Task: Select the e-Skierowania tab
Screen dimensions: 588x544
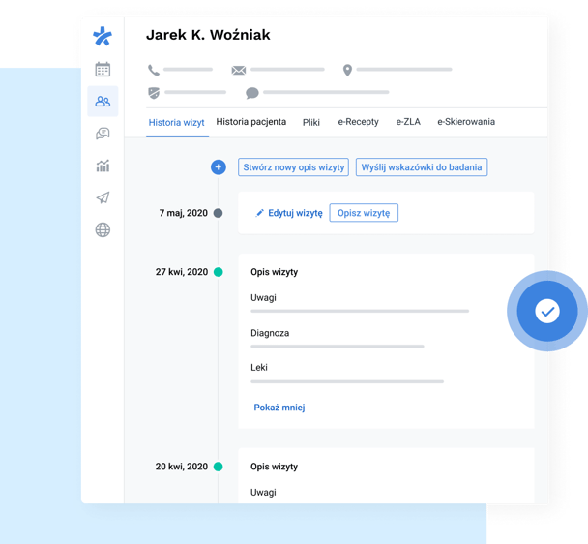Action: [x=466, y=122]
